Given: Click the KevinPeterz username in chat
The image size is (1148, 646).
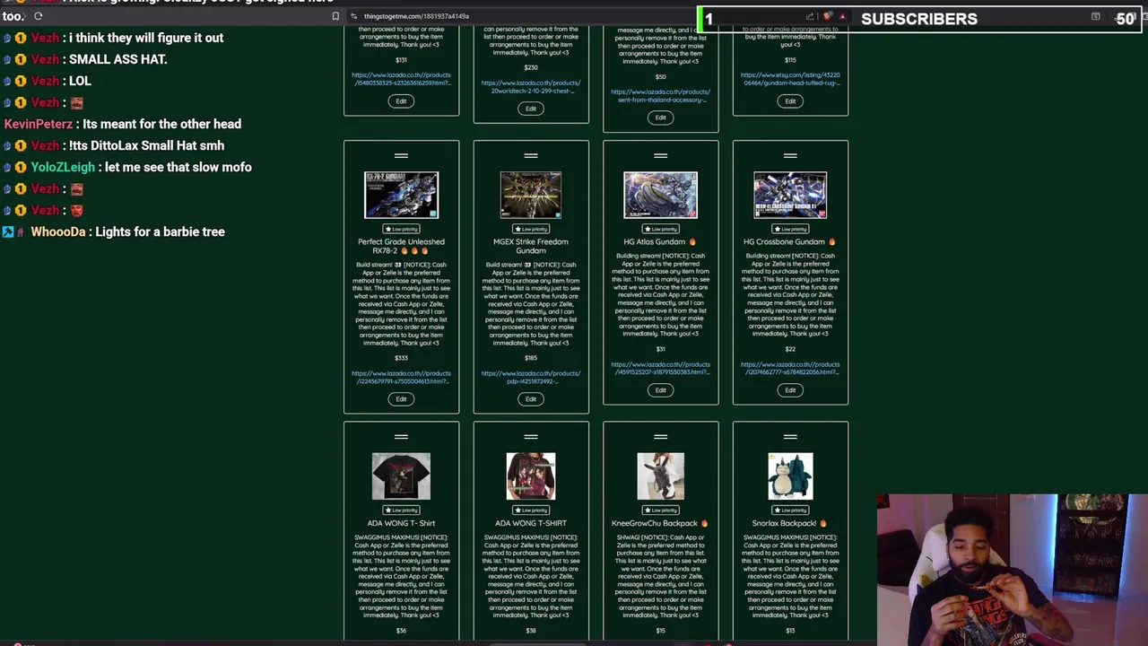Looking at the screenshot, I should click(x=39, y=124).
